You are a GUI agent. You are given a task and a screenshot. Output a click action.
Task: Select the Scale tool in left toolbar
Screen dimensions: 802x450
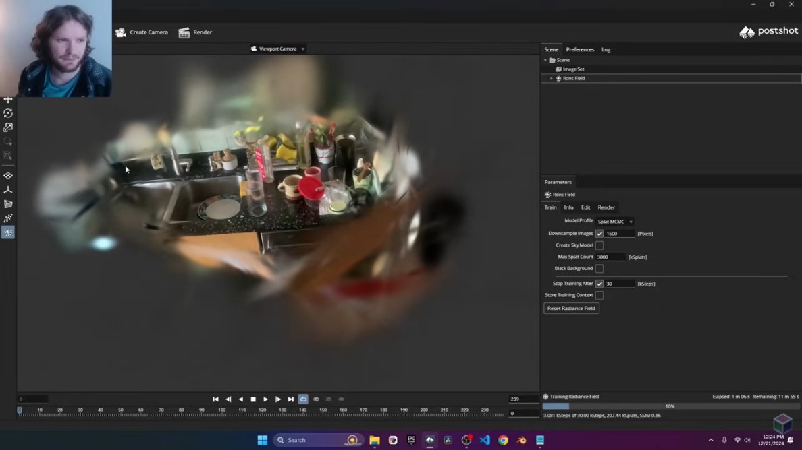(8, 127)
